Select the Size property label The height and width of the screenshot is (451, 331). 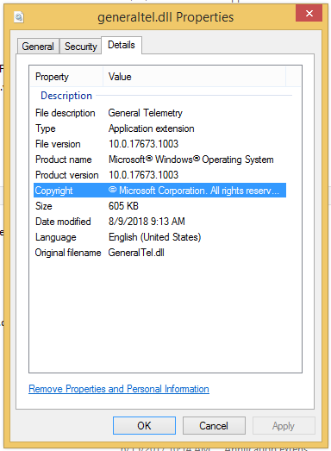[44, 206]
